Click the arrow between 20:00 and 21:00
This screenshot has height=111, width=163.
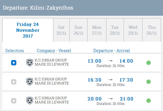pos(111,98)
